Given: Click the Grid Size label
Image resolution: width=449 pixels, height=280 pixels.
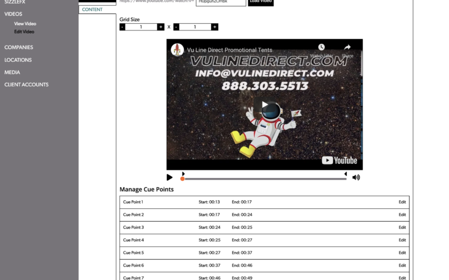Looking at the screenshot, I should pyautogui.click(x=129, y=19).
